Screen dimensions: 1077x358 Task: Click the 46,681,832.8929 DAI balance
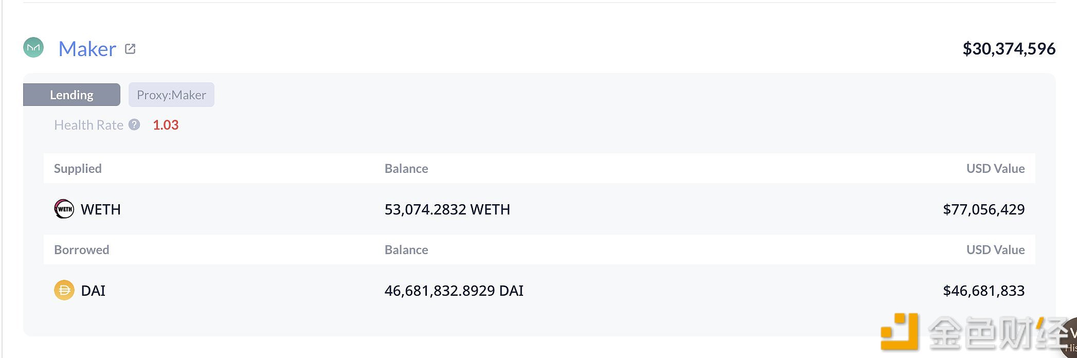tap(454, 291)
